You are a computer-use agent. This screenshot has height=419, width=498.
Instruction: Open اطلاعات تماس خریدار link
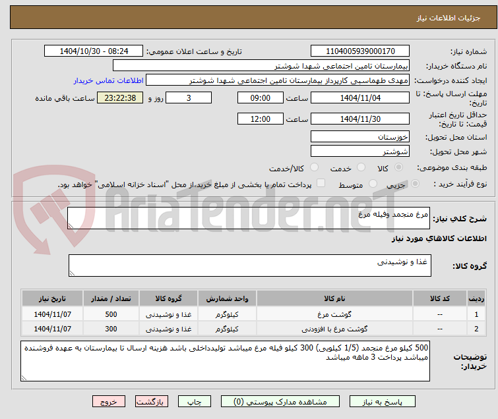109,80
